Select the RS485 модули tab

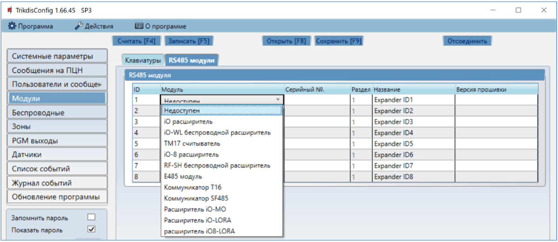click(x=192, y=60)
